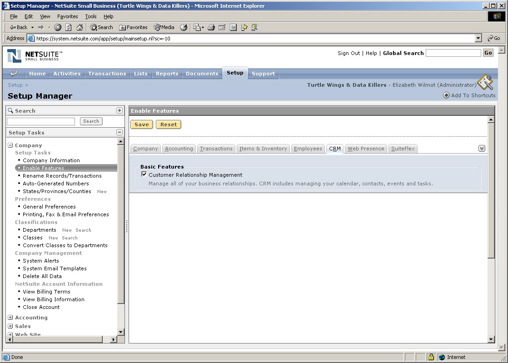Click the sidebar search text field
Image resolution: width=508 pixels, height=363 pixels.
[x=41, y=121]
